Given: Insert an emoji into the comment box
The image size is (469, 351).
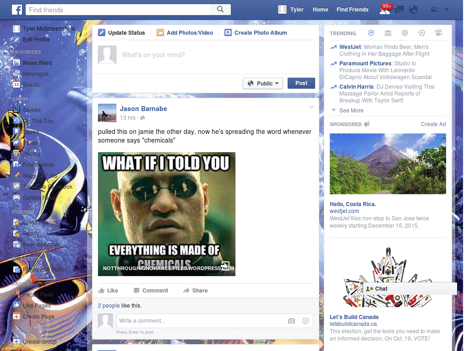Looking at the screenshot, I should click(305, 321).
